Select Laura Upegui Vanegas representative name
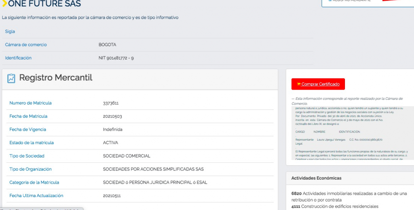 click(331, 140)
